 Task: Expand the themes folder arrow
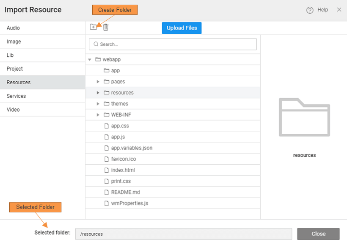coord(98,104)
